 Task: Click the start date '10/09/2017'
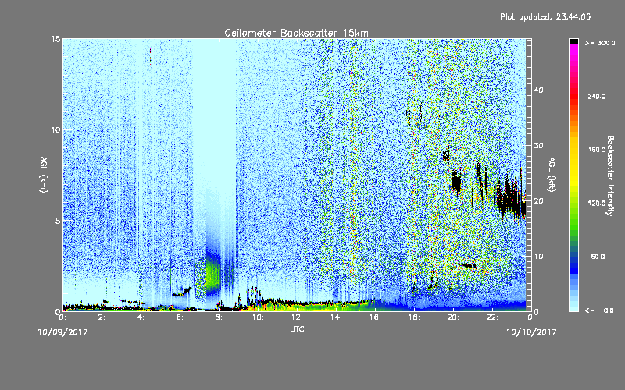click(x=62, y=331)
